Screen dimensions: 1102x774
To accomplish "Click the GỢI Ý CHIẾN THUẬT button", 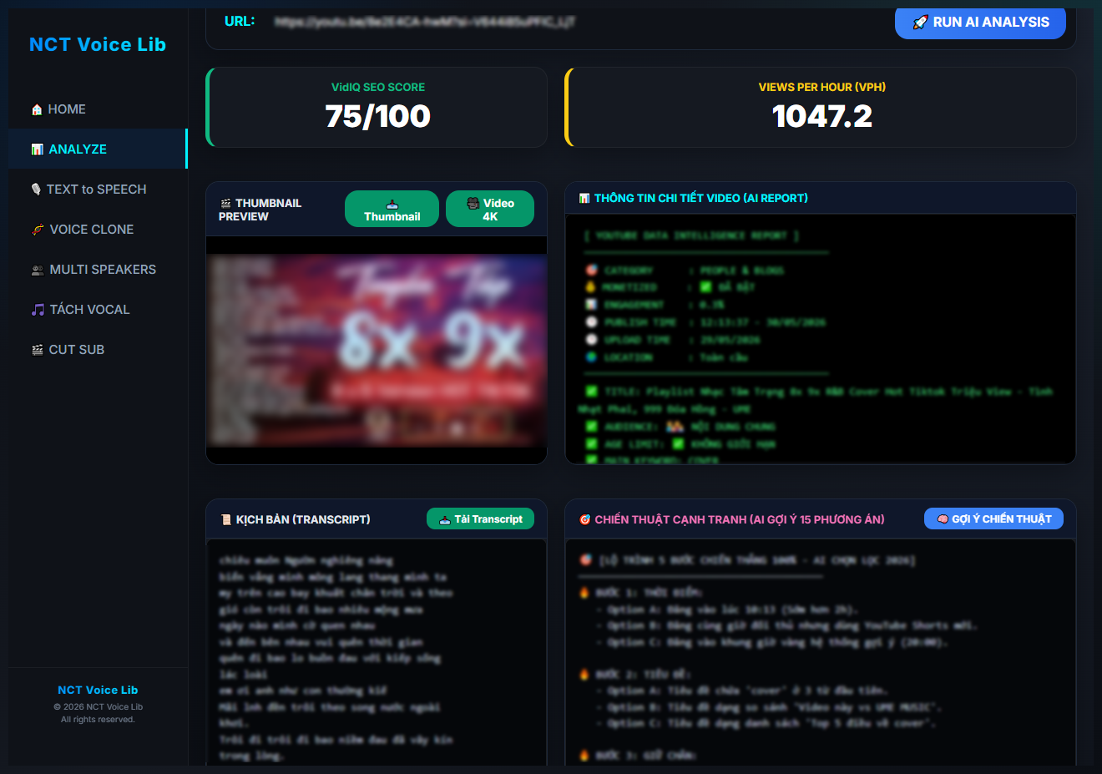I will (x=993, y=519).
